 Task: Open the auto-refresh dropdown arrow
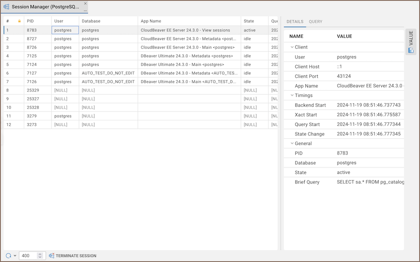point(15,256)
